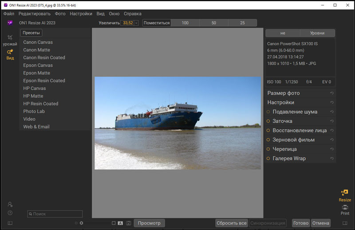The height and width of the screenshot is (230, 355).
Task: Click the Просмотр preview button
Action: 149,223
